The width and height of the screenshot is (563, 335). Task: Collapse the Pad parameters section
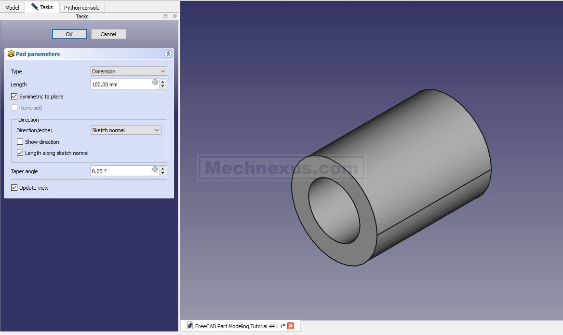(x=168, y=54)
